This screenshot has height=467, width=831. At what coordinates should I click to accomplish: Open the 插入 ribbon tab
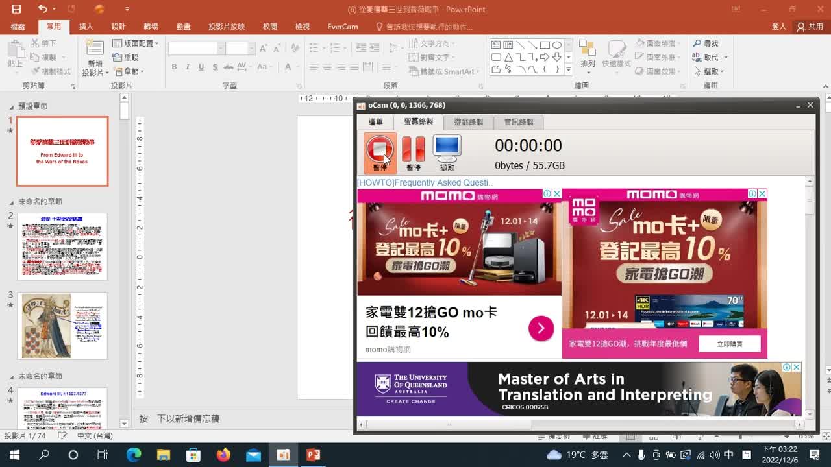pos(86,27)
